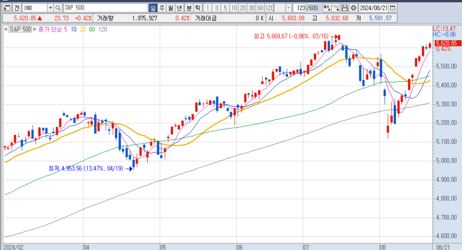Select the 일 (daily) period tab
The width and height of the screenshot is (462, 250).
(x=153, y=8)
